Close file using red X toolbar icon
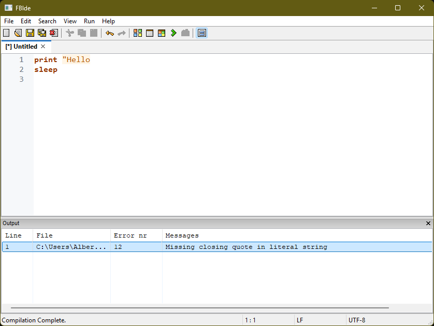Image resolution: width=434 pixels, height=326 pixels. 54,33
